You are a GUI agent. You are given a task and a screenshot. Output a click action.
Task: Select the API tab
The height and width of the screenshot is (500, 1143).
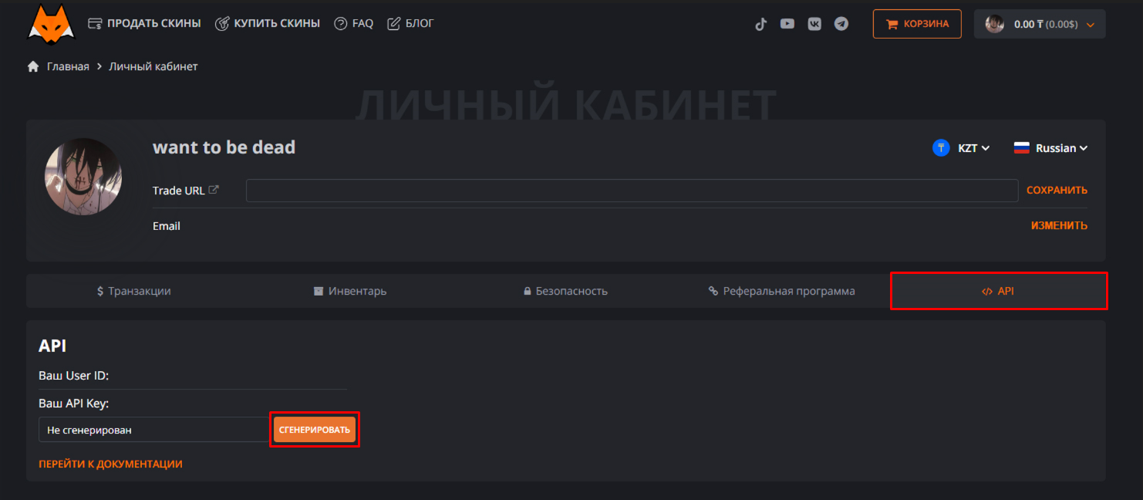point(999,291)
